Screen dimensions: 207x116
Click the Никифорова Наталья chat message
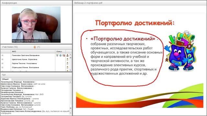[x=13, y=92]
